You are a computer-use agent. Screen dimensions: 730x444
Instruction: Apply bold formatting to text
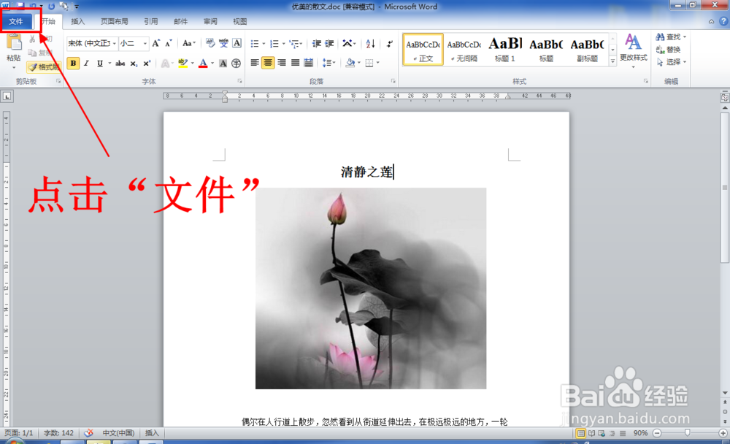click(72, 63)
